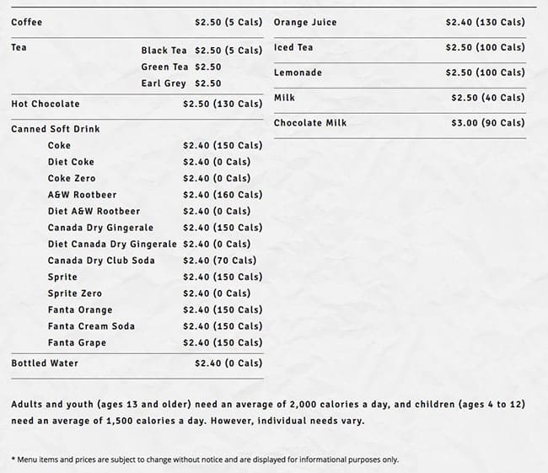Choose Iced Tea from the menu
Image resolution: width=548 pixels, height=473 pixels.
click(293, 48)
